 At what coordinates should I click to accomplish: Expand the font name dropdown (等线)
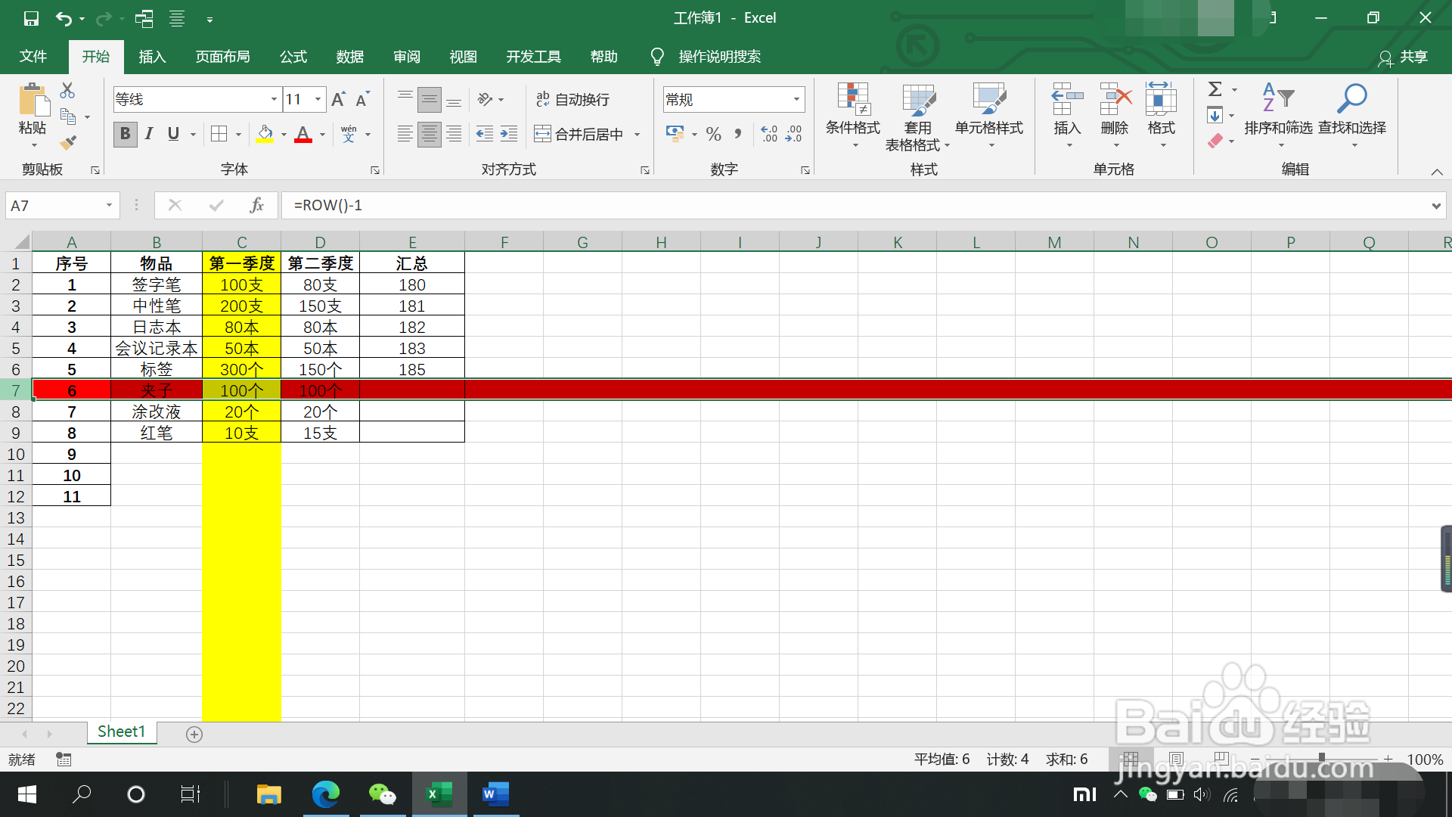point(274,99)
